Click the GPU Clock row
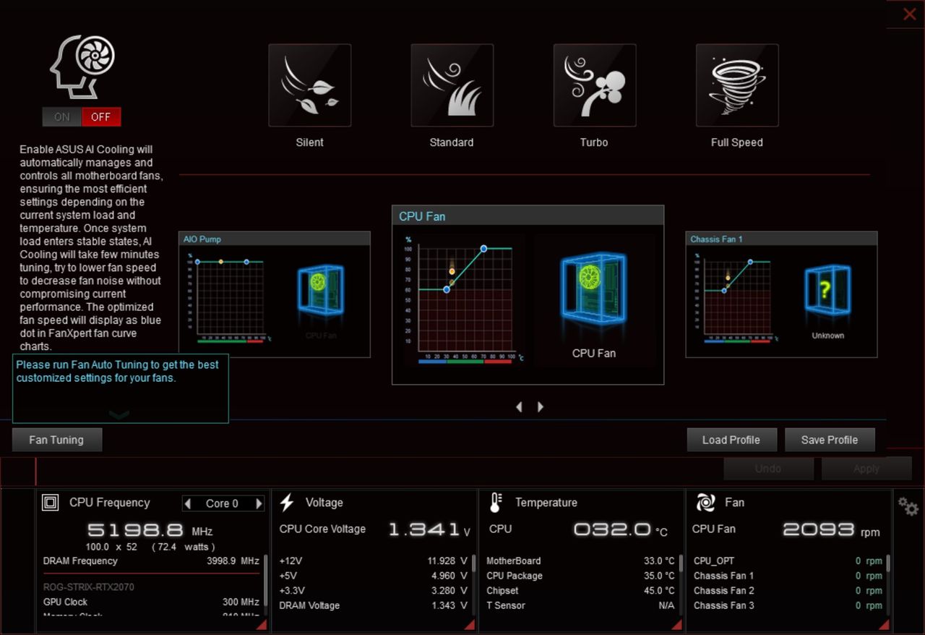Screen dimensions: 925x635 pyautogui.click(x=151, y=602)
